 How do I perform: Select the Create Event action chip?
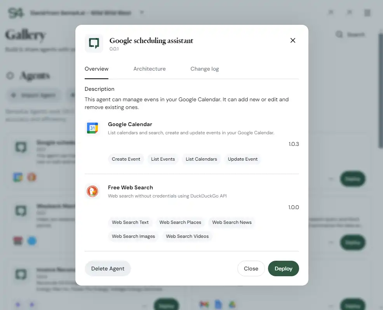(x=126, y=159)
